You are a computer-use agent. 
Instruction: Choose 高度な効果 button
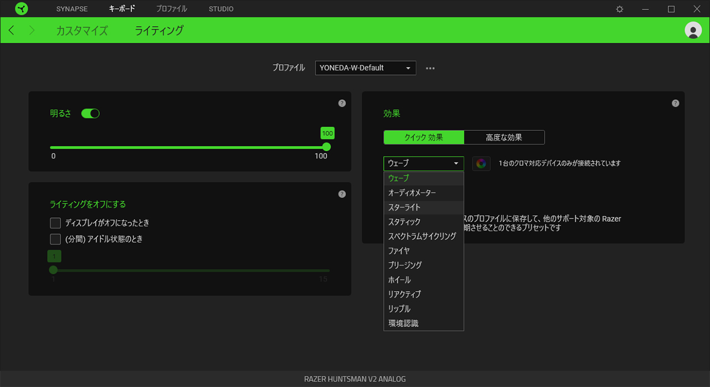click(x=504, y=138)
